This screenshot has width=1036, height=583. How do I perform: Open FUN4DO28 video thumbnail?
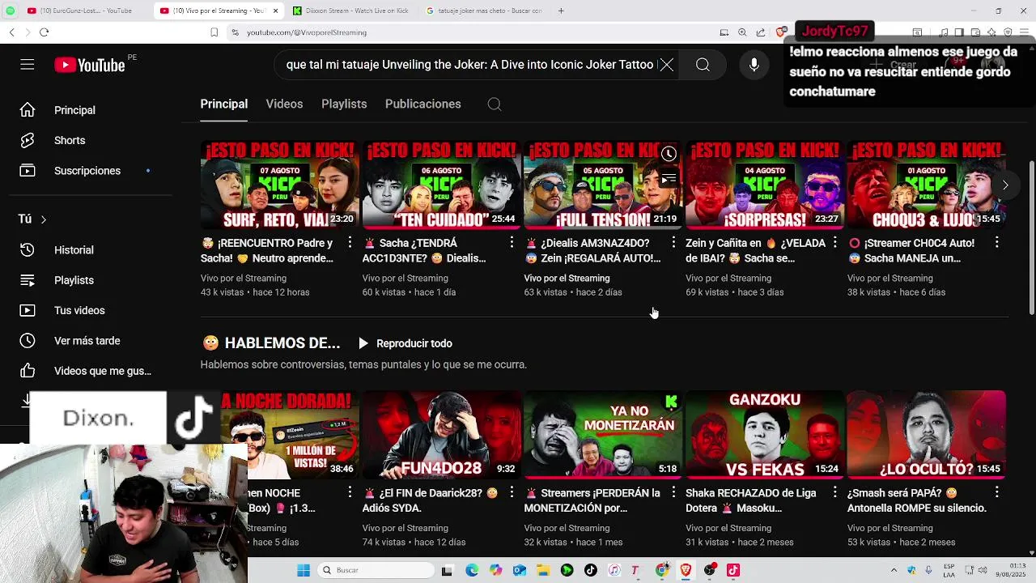click(441, 435)
